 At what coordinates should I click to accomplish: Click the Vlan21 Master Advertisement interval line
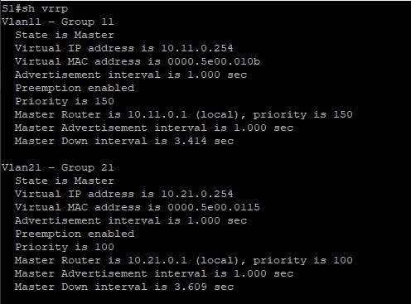click(x=154, y=273)
